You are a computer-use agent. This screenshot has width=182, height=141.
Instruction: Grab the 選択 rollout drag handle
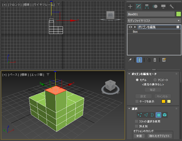pos(176,109)
